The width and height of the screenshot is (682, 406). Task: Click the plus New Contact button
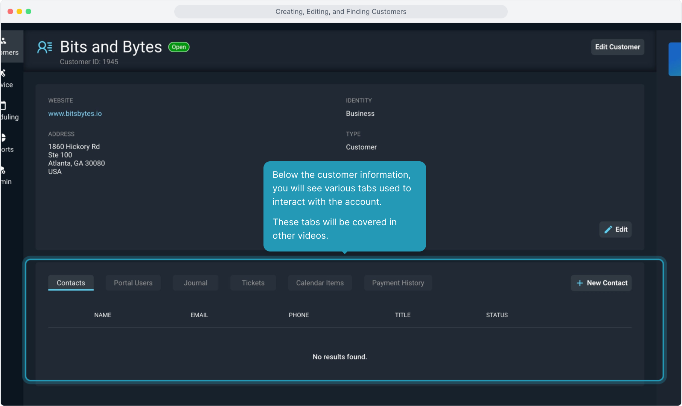pos(601,283)
